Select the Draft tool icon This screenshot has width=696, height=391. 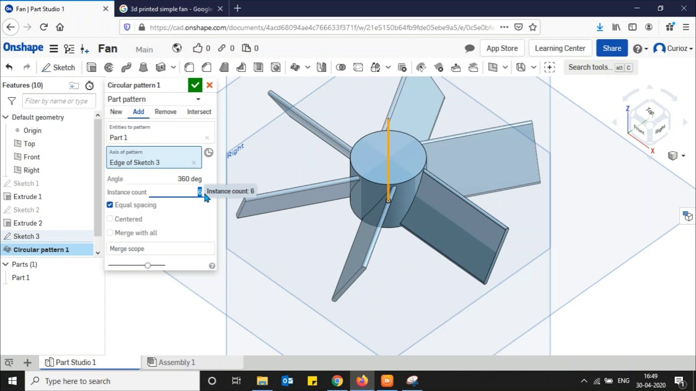tap(224, 67)
